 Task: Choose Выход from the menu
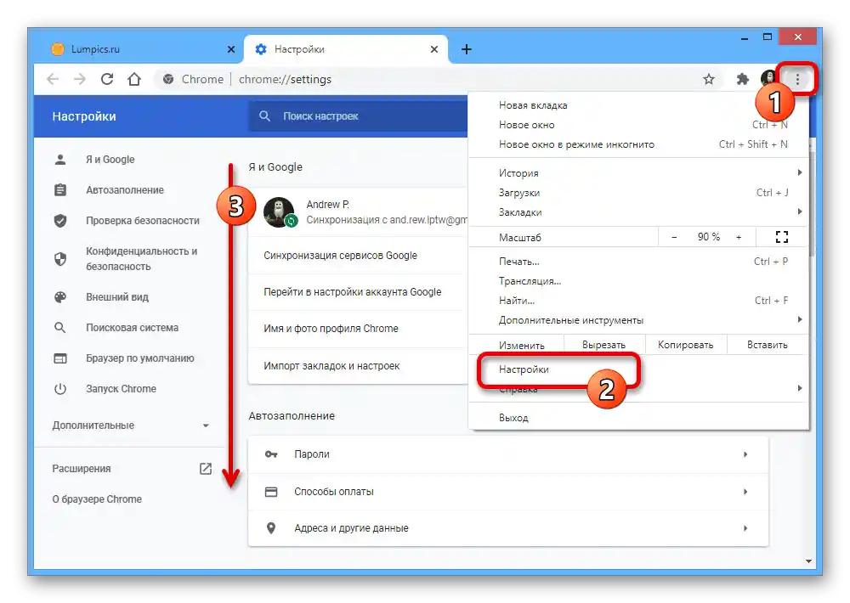click(639, 418)
